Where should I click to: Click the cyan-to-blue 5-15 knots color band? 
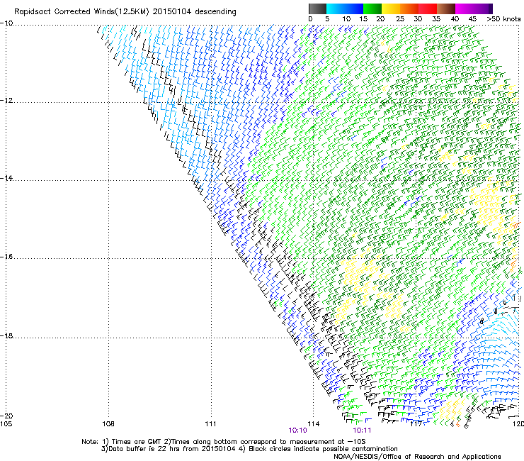pyautogui.click(x=345, y=9)
